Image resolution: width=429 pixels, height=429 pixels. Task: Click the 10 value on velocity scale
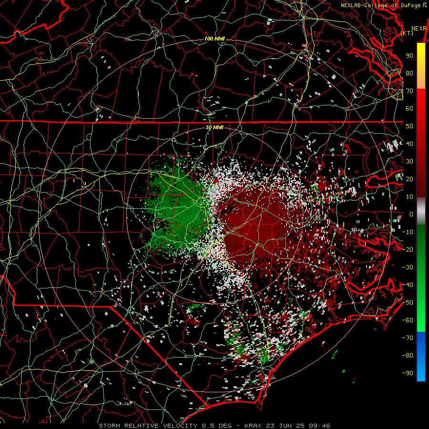409,197
